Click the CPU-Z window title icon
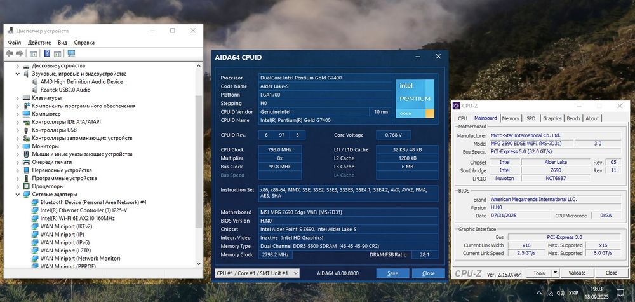The width and height of the screenshot is (635, 302). [x=457, y=106]
